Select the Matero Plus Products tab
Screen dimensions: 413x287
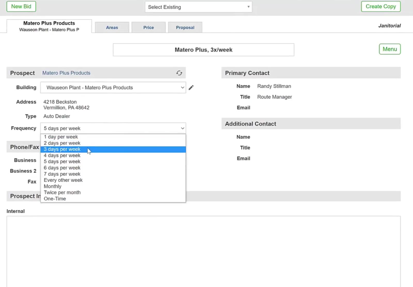[x=49, y=26]
